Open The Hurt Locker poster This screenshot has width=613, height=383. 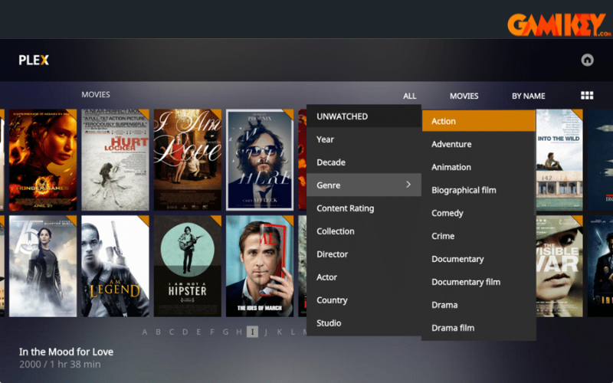coord(116,160)
